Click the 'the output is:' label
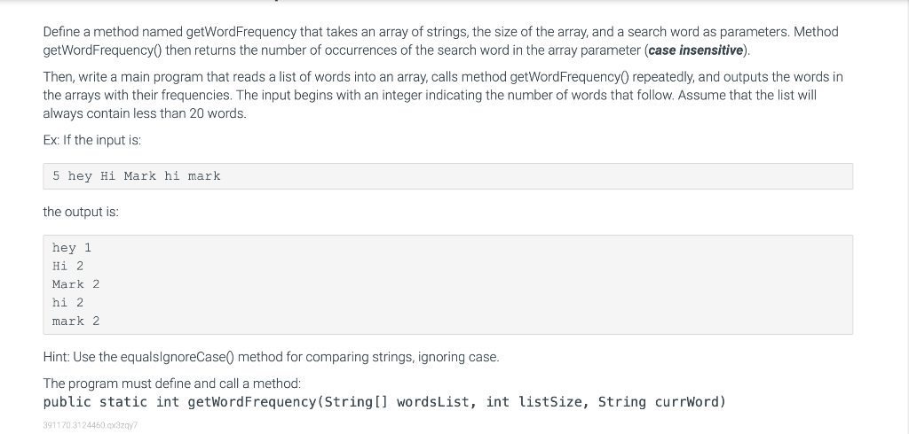Image resolution: width=909 pixels, height=434 pixels. tap(81, 212)
